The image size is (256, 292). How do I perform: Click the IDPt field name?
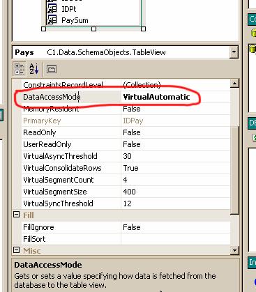[69, 9]
